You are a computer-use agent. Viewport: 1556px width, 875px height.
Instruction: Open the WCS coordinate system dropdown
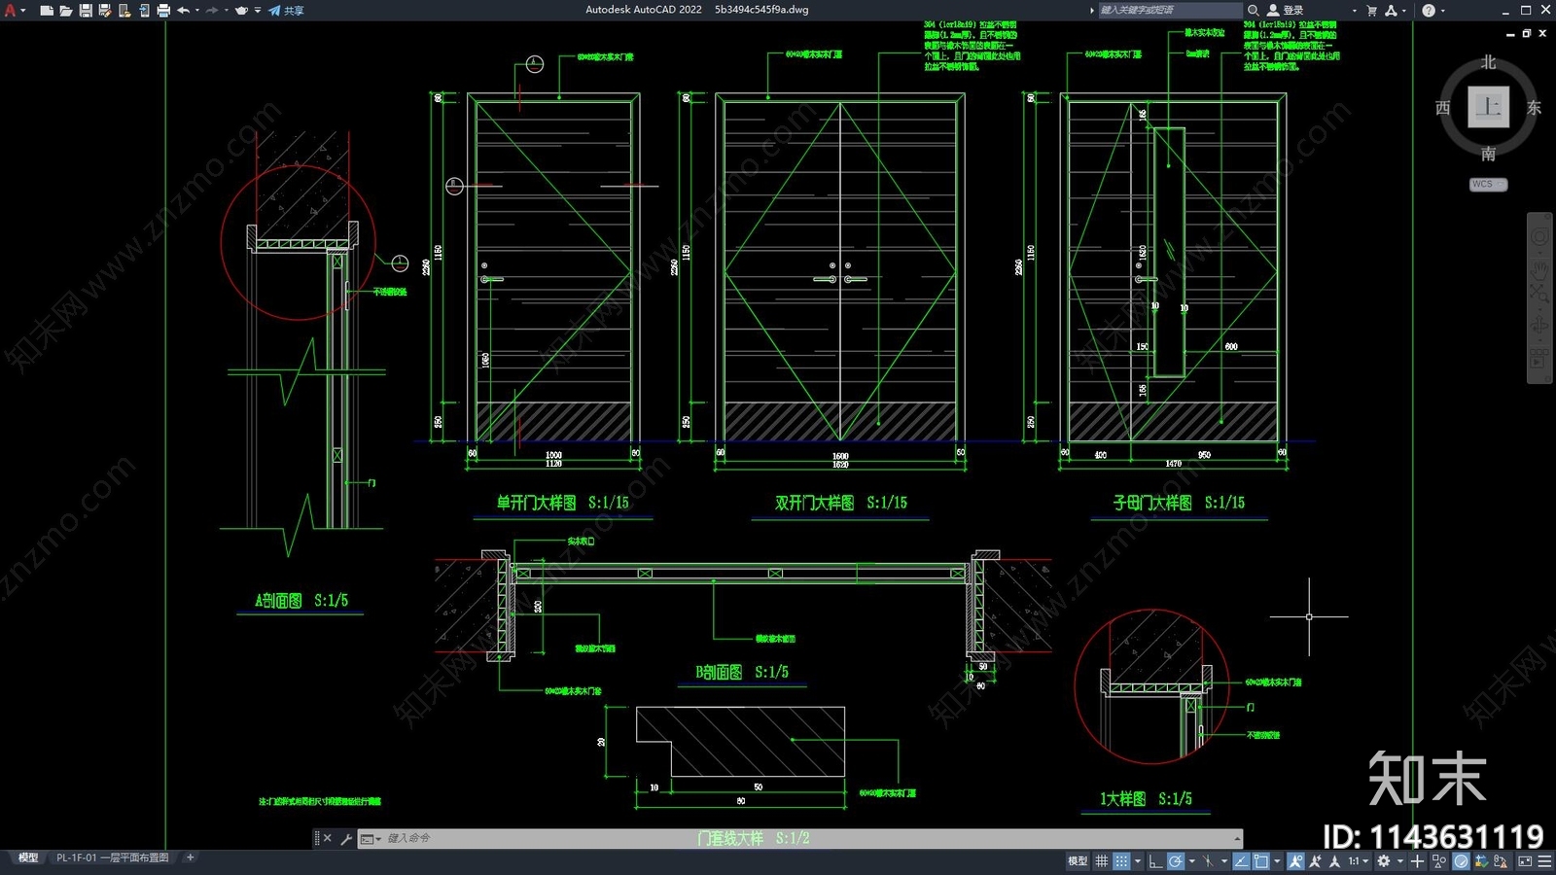point(1488,184)
